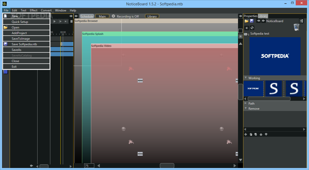Click the open folder icon in the Library panel

click(x=246, y=21)
